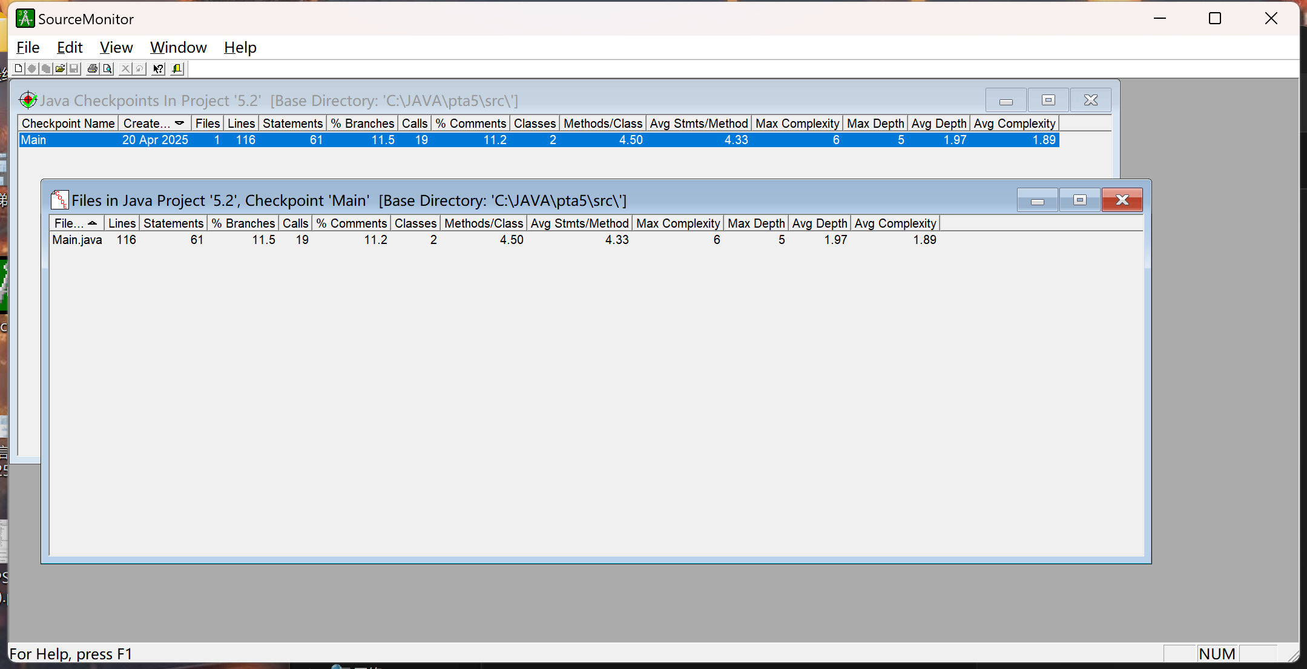The height and width of the screenshot is (669, 1307).
Task: Open the View menu
Action: [116, 47]
